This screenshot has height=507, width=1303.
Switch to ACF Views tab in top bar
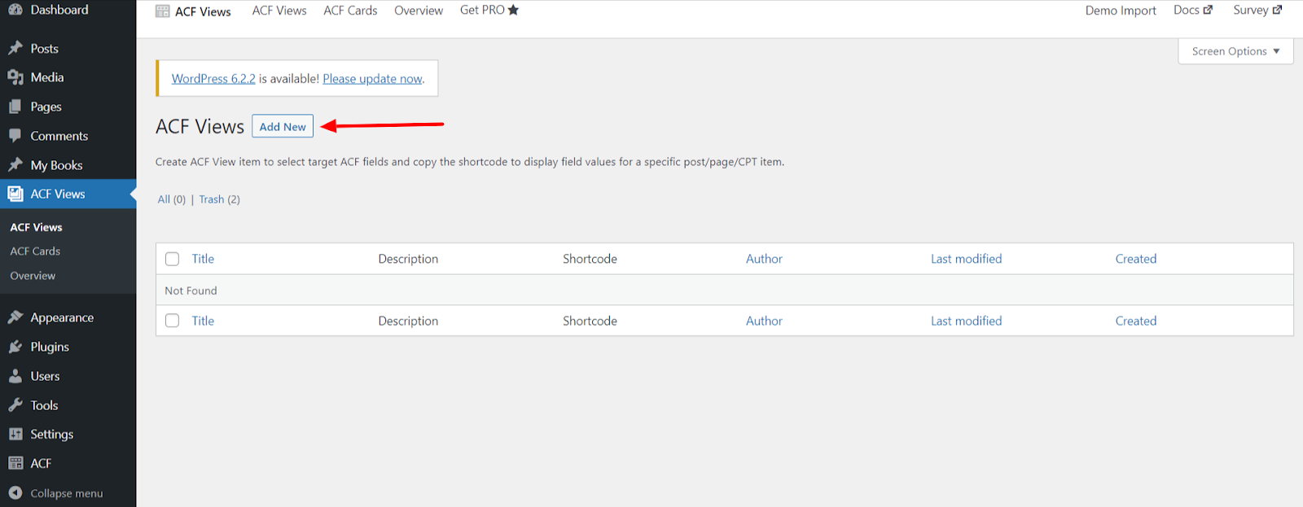tap(279, 11)
